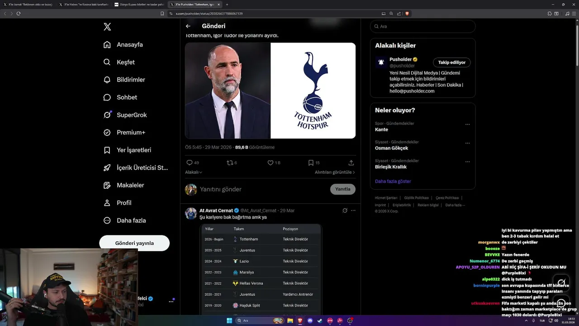
Task: Toggle Takip ediliyor for Pusholder
Action: pos(452,62)
